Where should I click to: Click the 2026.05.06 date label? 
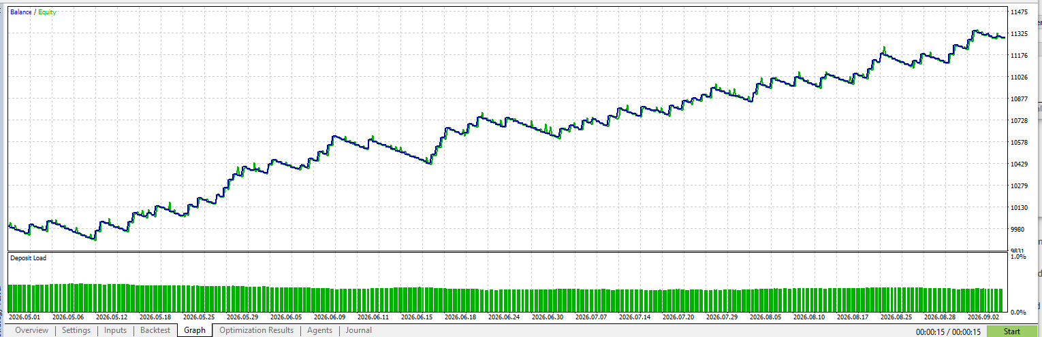(x=69, y=317)
